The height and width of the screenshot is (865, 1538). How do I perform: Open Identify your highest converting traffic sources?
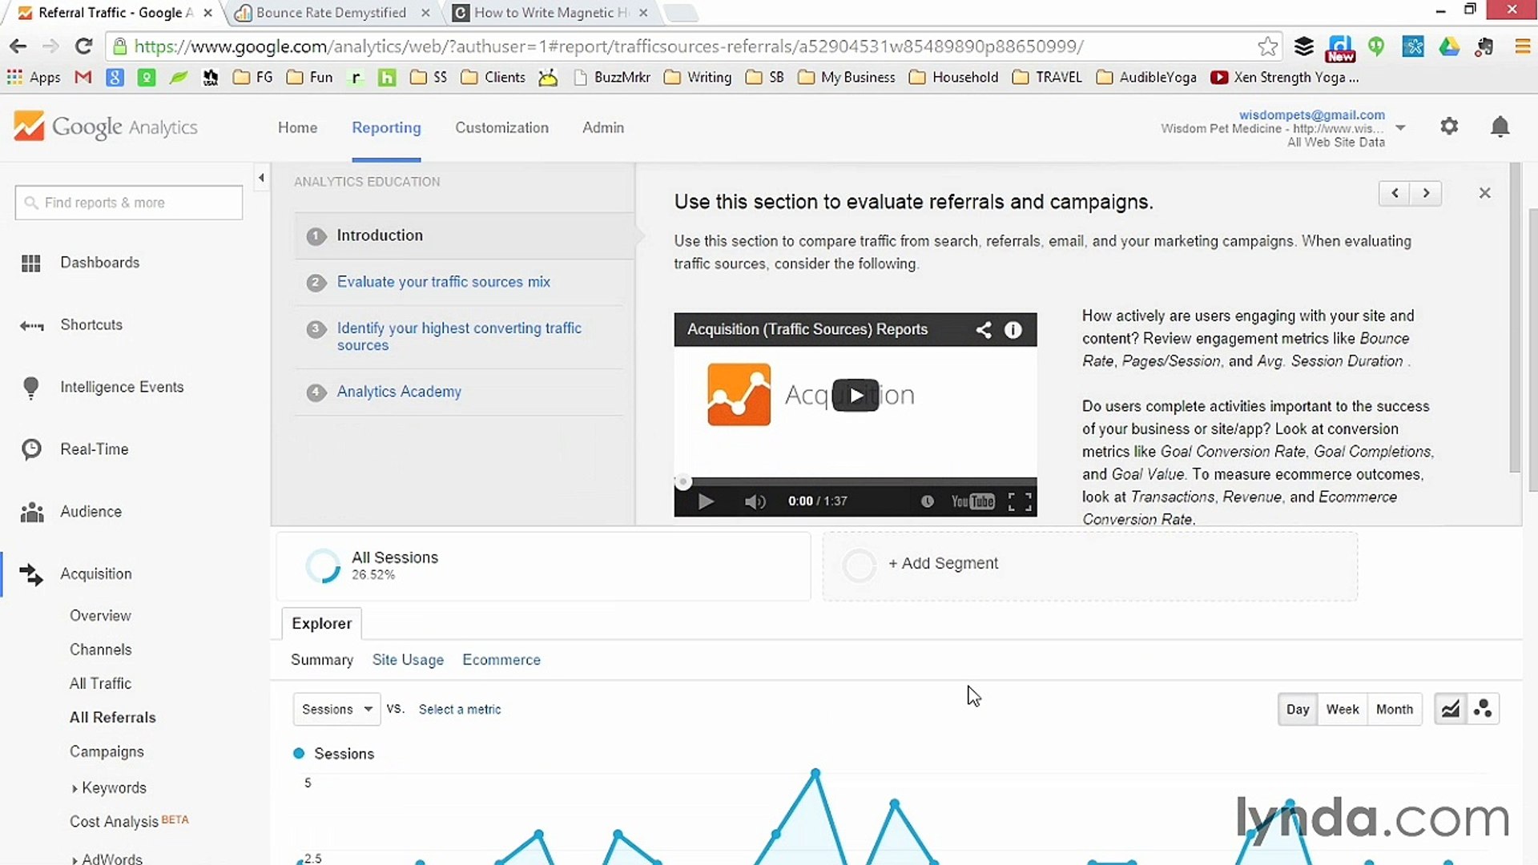pos(459,336)
